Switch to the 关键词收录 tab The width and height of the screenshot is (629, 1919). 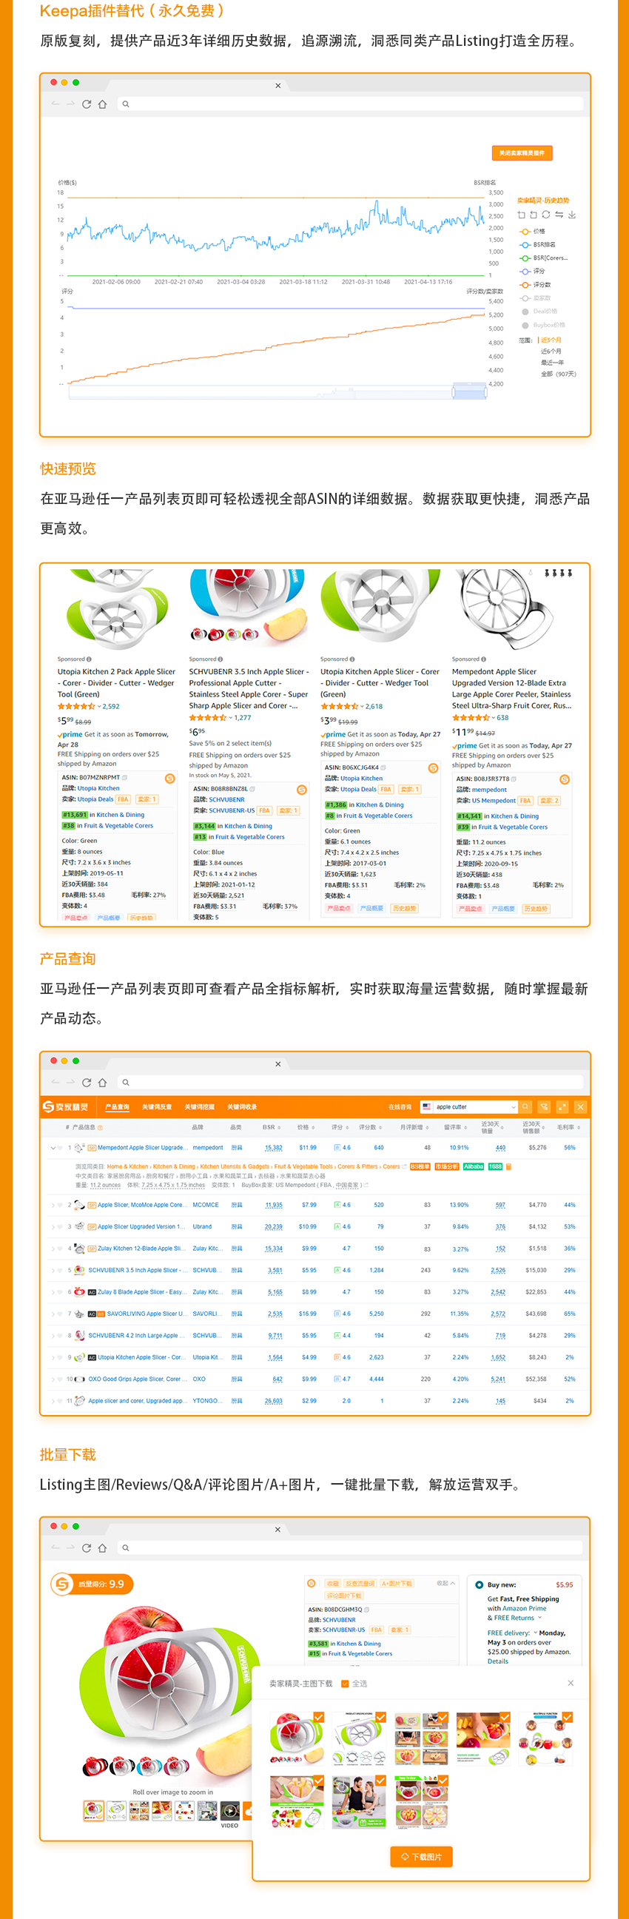click(x=241, y=1107)
